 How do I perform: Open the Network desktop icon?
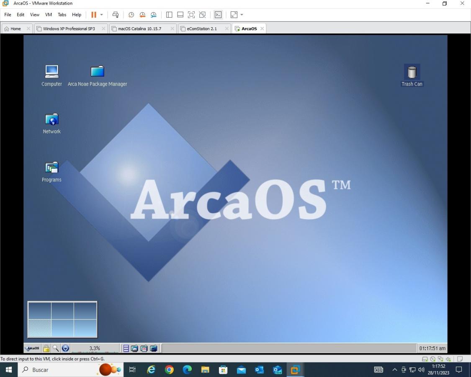51,120
